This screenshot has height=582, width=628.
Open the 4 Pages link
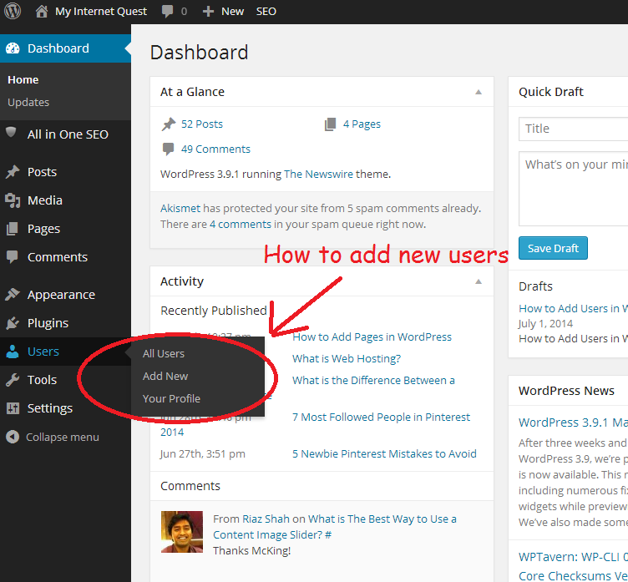coord(362,124)
